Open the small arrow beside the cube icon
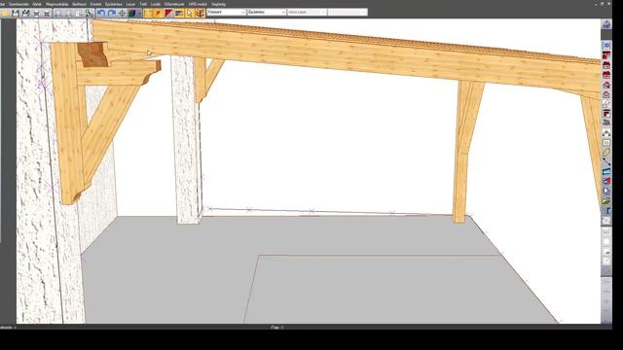The height and width of the screenshot is (350, 623). tap(139, 13)
